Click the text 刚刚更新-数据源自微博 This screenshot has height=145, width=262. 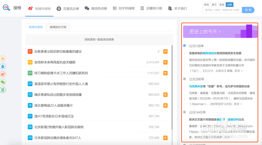pyautogui.click(x=99, y=39)
